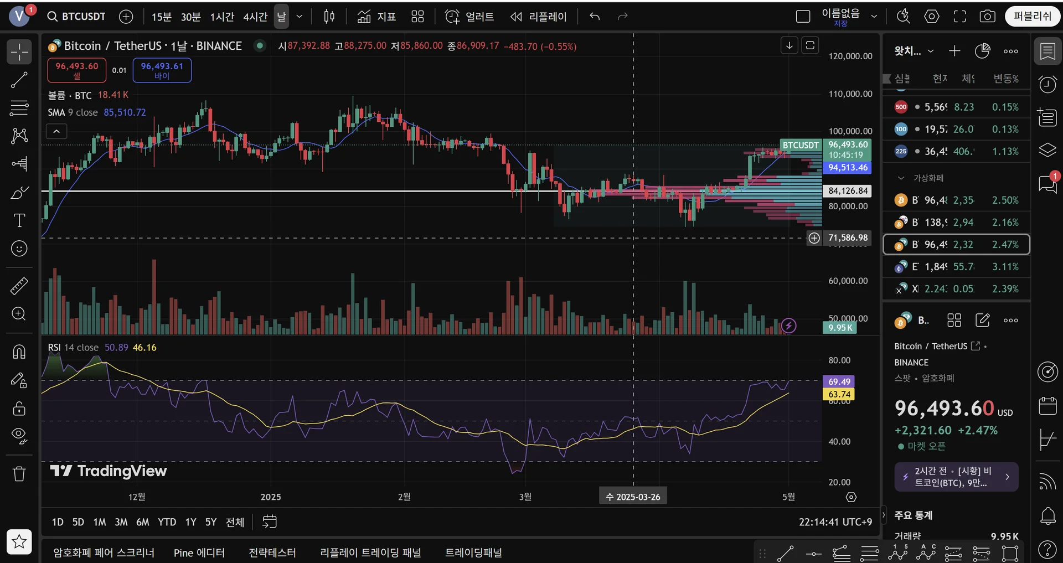Open the notifications bell panel
1063x563 pixels.
click(1047, 516)
